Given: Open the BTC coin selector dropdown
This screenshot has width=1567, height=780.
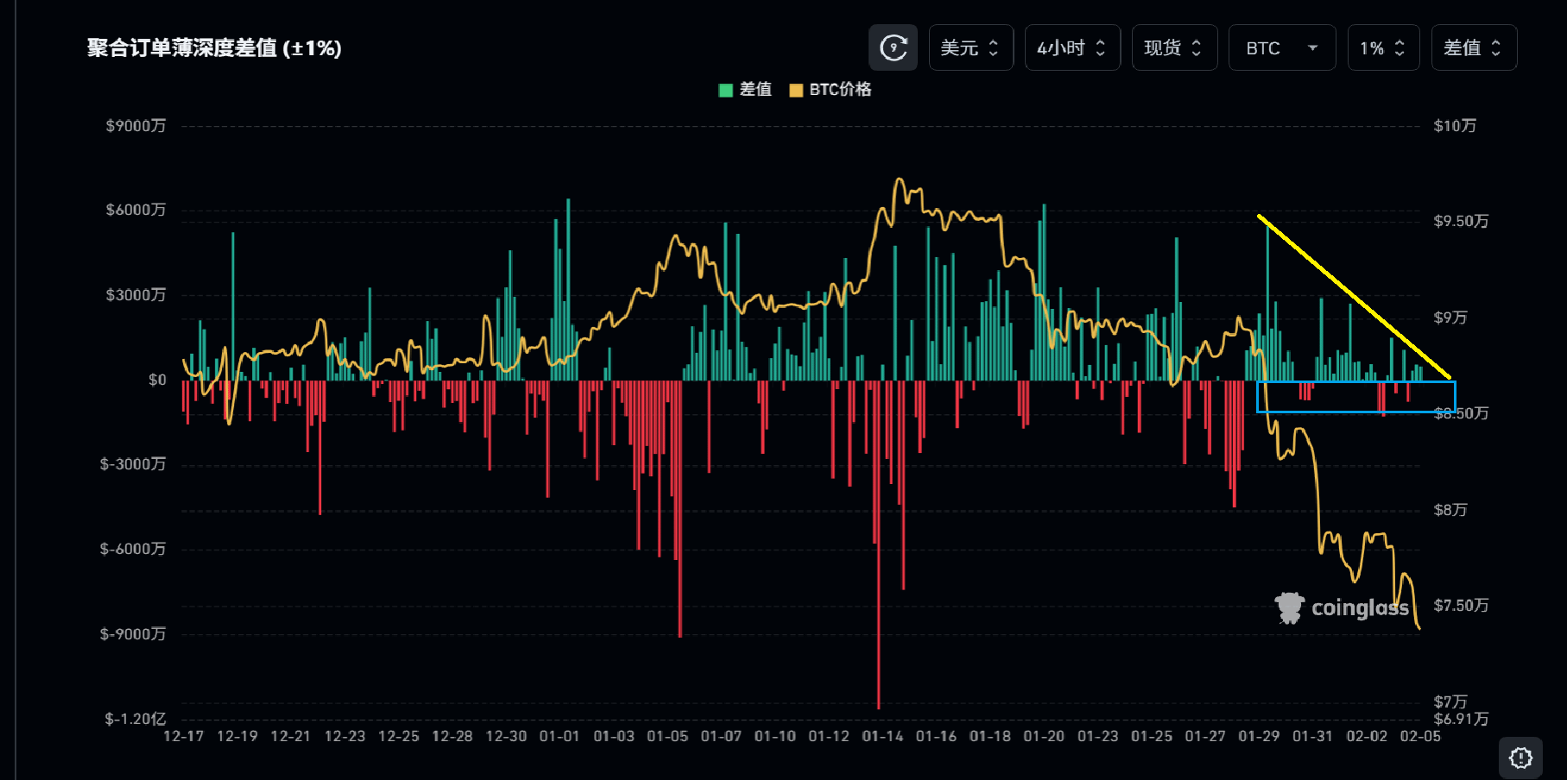Looking at the screenshot, I should [x=1282, y=47].
